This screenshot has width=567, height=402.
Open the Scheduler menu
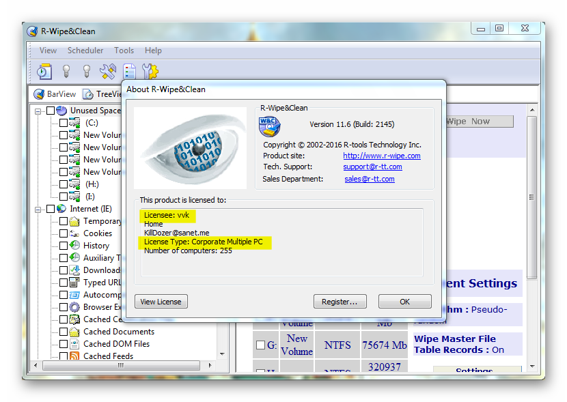coord(85,51)
